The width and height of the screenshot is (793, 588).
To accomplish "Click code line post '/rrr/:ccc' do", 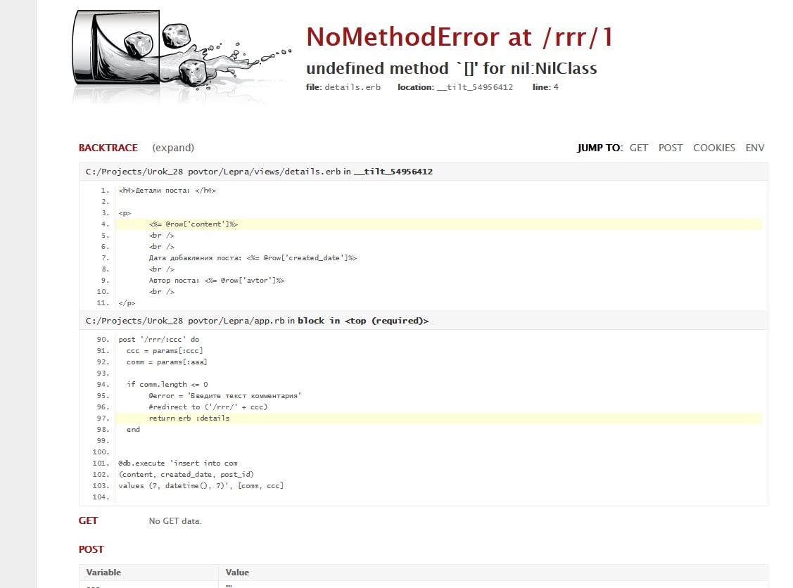I will pyautogui.click(x=159, y=339).
